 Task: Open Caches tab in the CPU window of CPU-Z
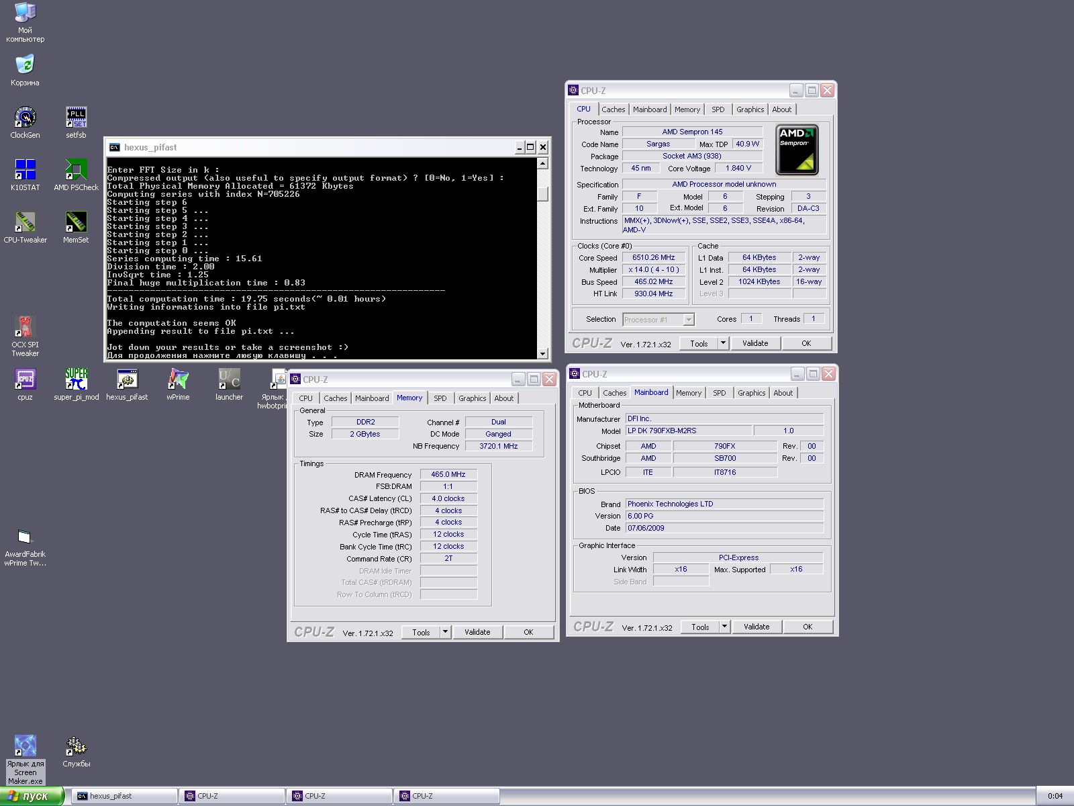point(613,109)
